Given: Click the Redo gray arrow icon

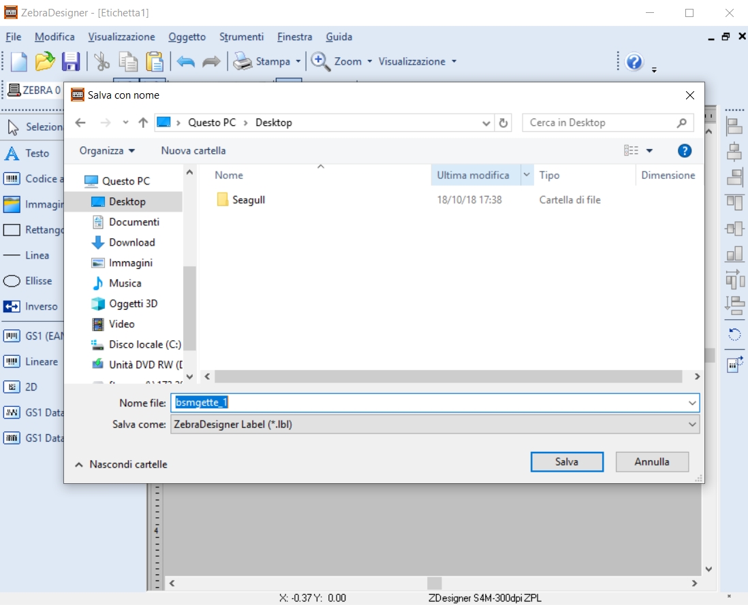Looking at the screenshot, I should point(211,61).
